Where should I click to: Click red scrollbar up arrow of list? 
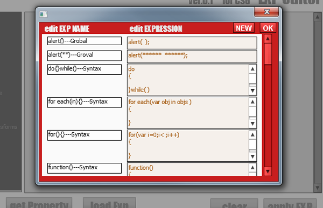(x=268, y=39)
